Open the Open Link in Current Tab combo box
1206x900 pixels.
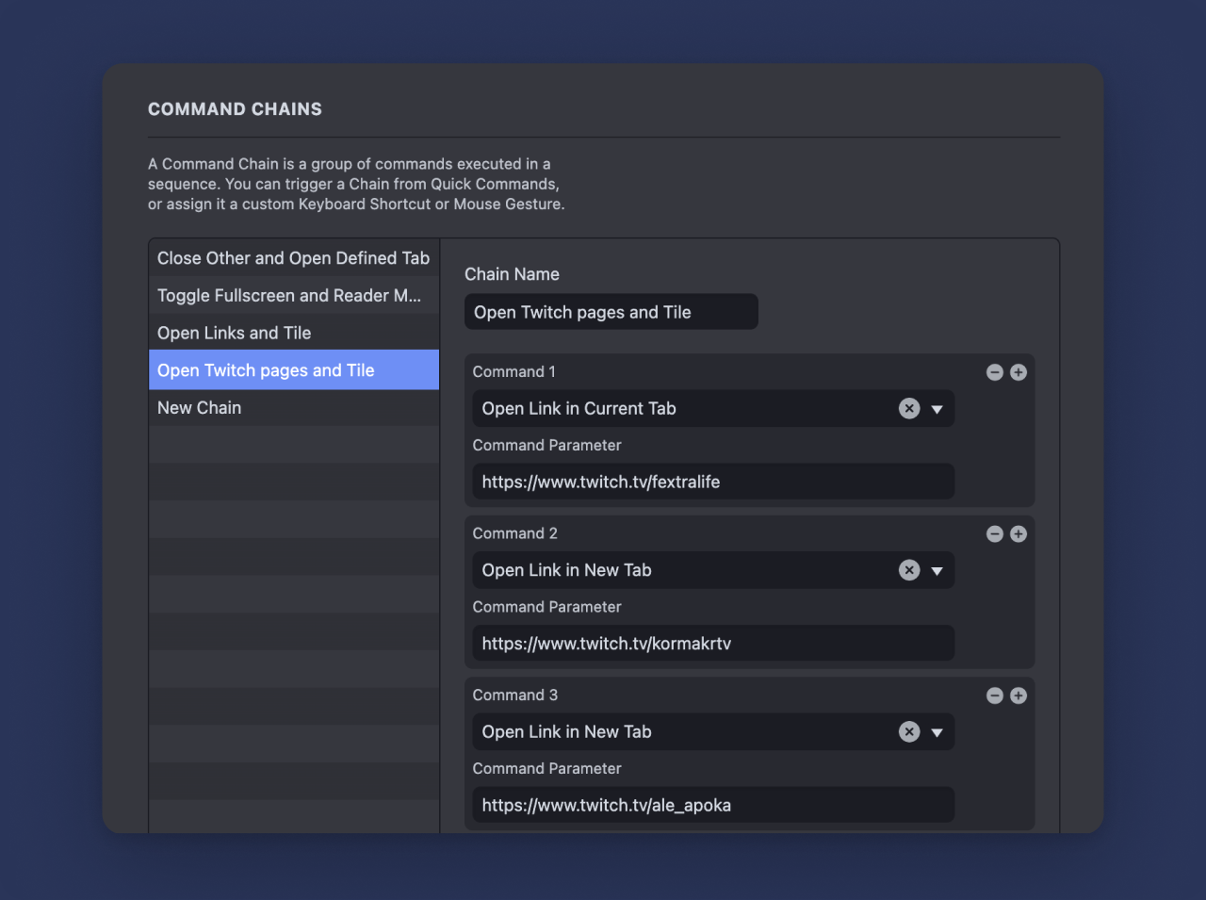(713, 408)
